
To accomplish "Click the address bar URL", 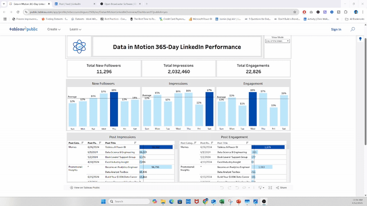I will point(99,12).
